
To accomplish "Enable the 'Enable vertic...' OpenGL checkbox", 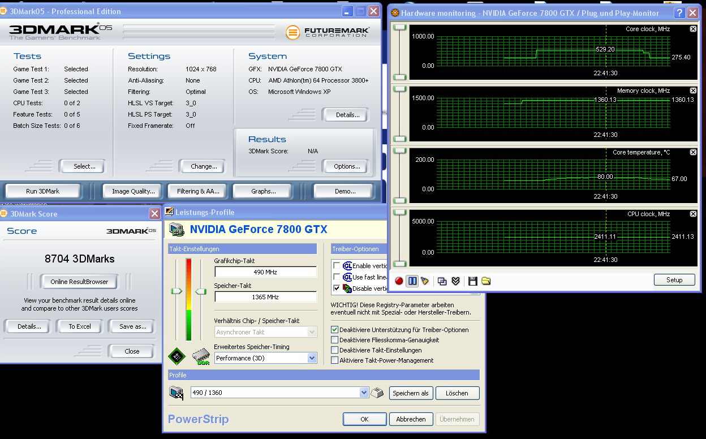I will click(x=337, y=266).
